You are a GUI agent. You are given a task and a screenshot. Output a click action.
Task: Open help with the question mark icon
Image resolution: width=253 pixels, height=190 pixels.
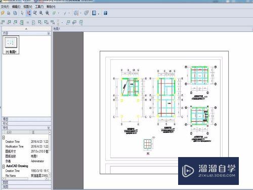105,13
